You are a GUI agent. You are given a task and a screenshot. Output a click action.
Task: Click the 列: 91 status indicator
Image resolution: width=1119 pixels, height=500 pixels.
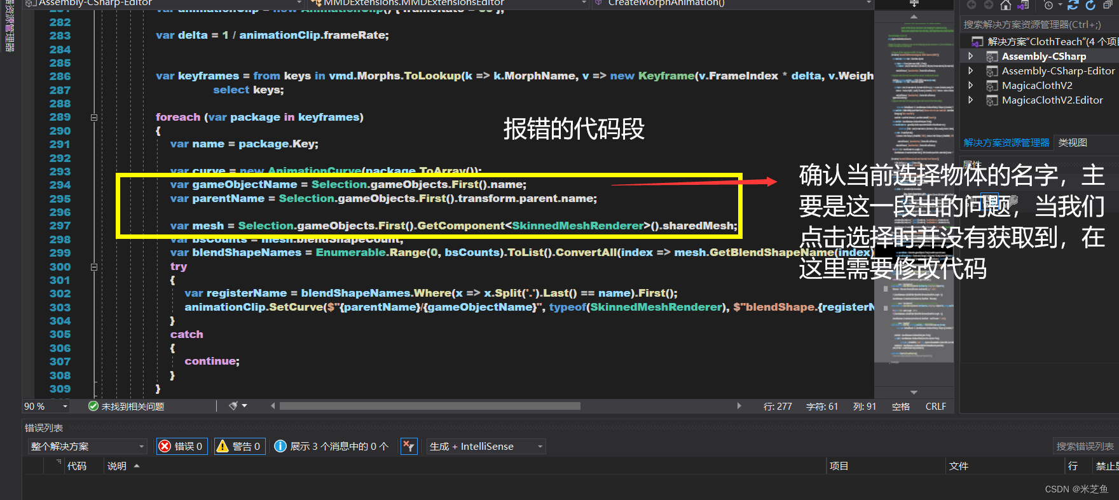coord(865,407)
